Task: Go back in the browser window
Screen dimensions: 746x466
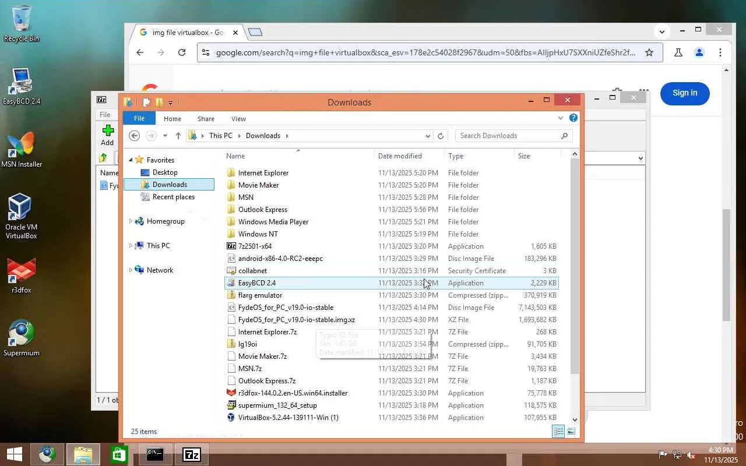Action: click(140, 52)
